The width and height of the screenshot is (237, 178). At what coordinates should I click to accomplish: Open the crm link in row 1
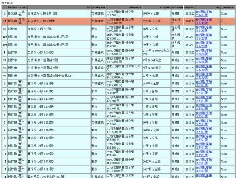[204, 52]
